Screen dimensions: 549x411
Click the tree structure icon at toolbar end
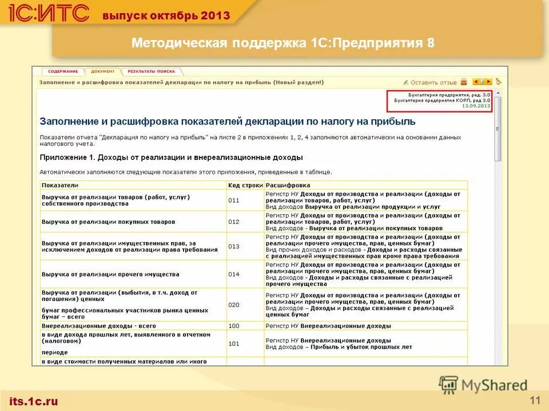coord(499,82)
